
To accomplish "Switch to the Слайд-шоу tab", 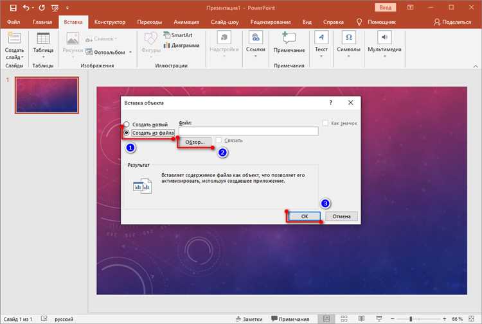I will pyautogui.click(x=225, y=22).
